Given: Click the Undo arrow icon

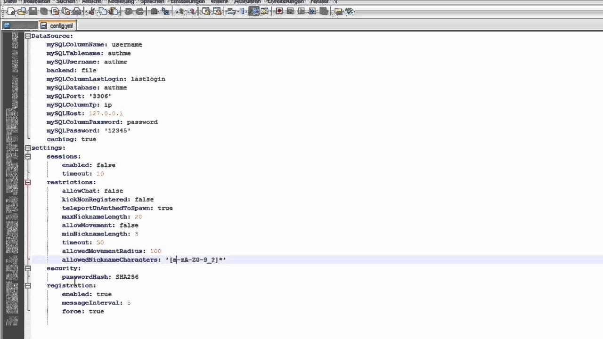Looking at the screenshot, I should click(x=129, y=11).
